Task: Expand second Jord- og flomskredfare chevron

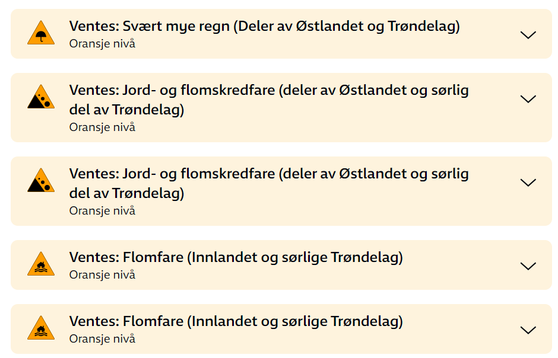Action: 528,183
